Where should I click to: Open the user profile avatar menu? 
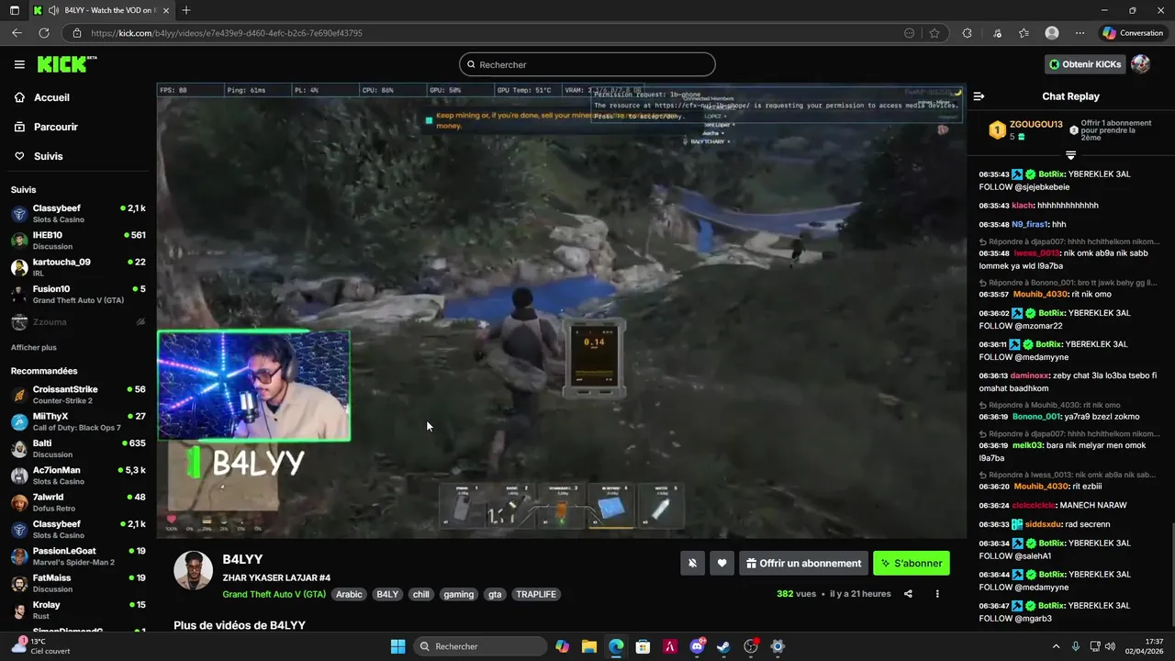(1141, 64)
